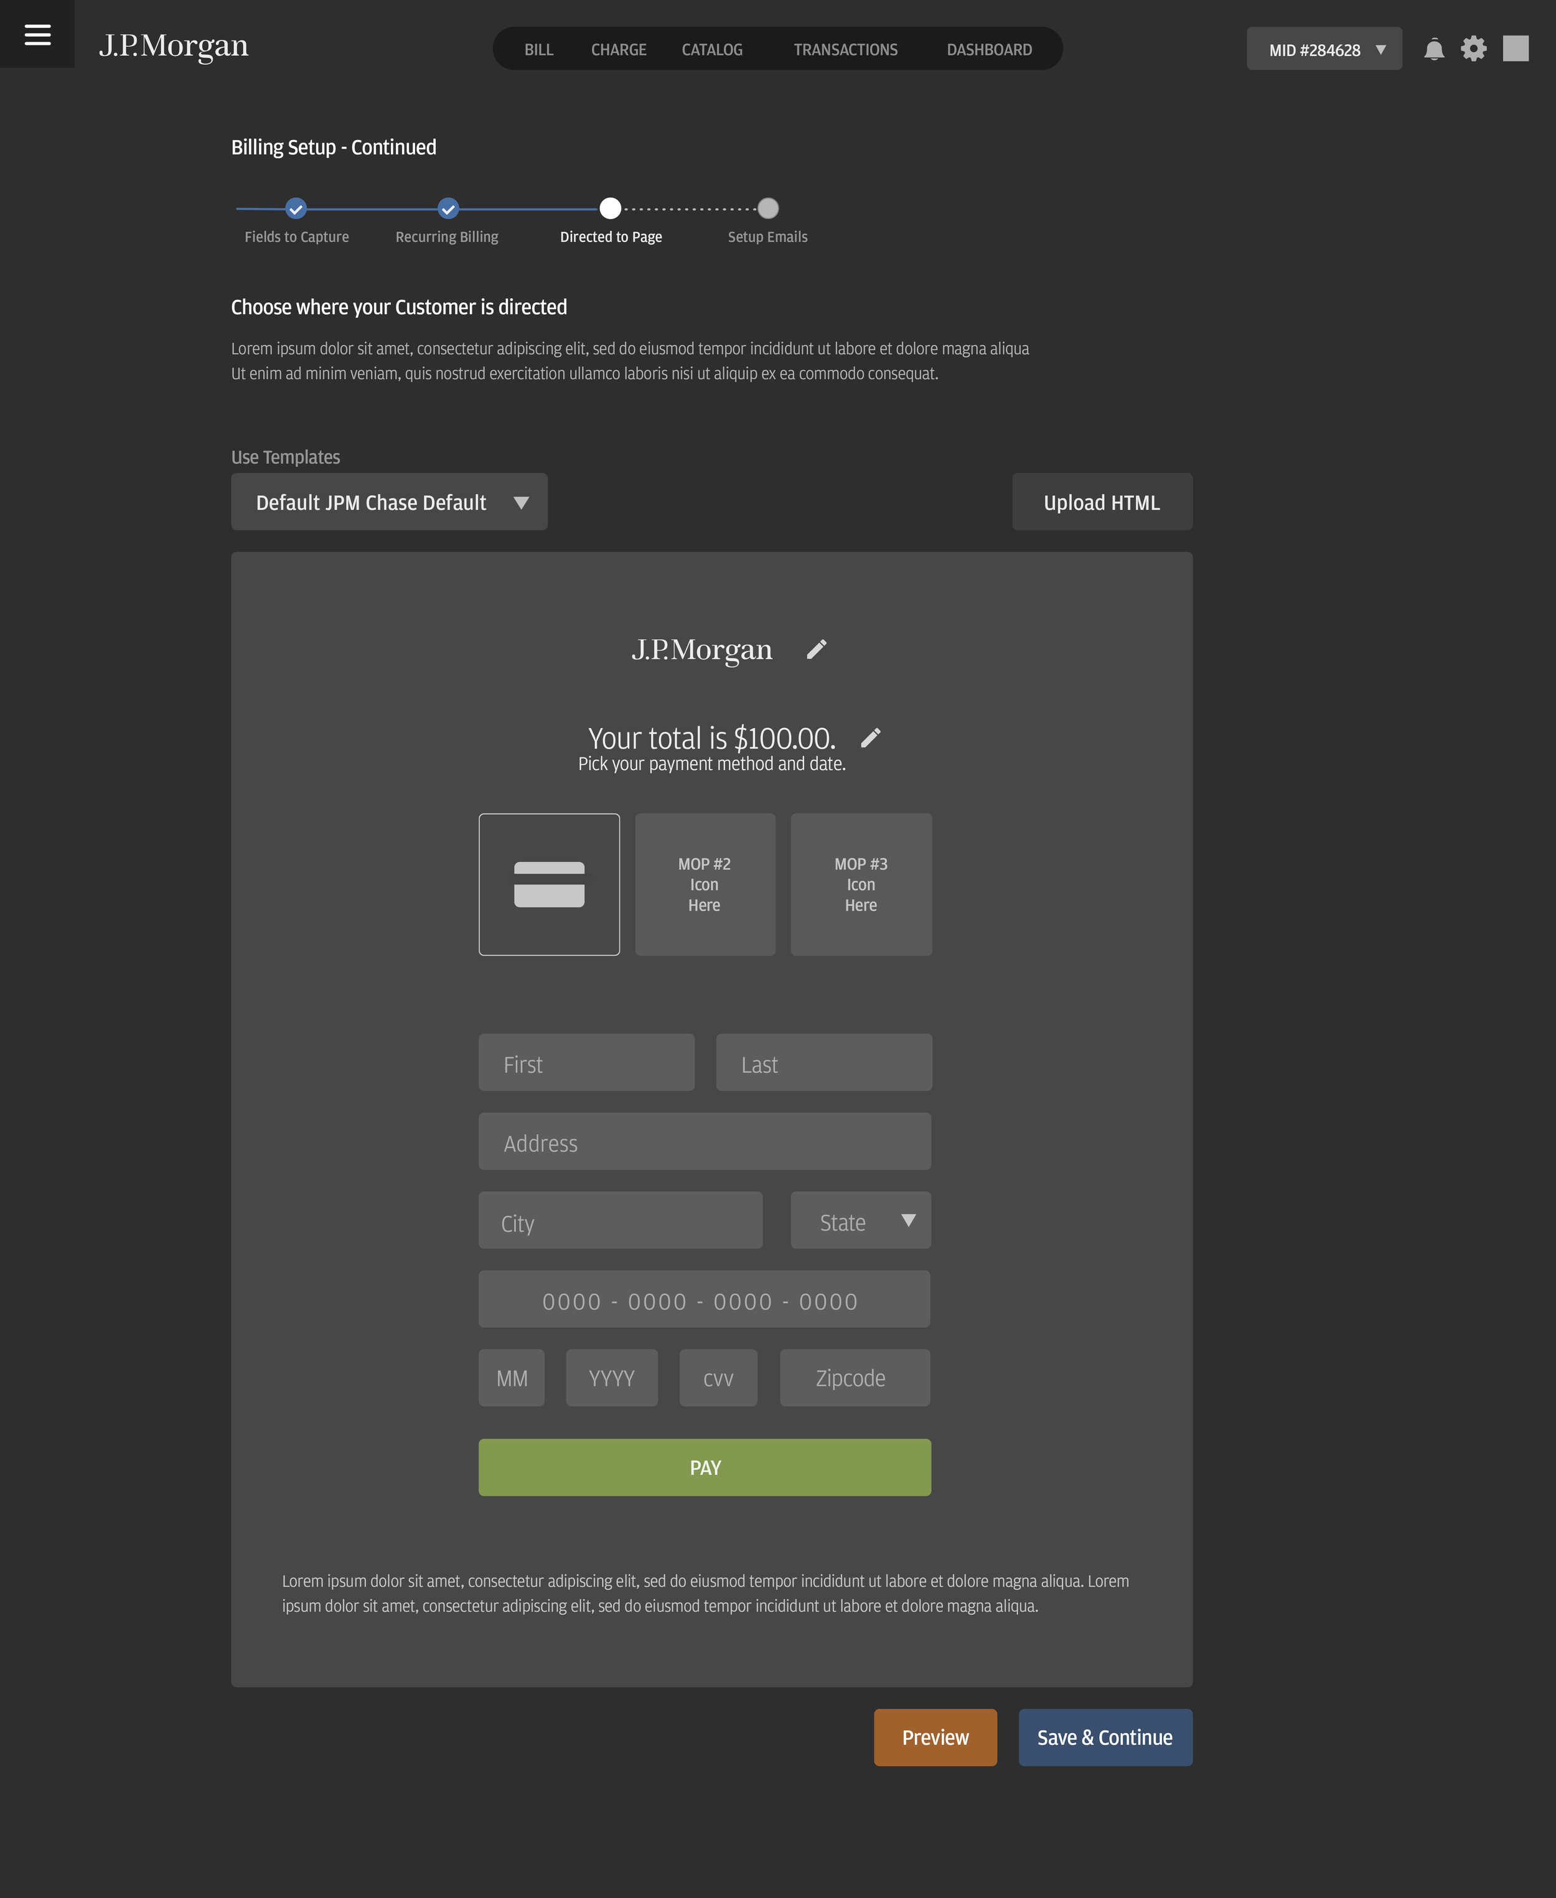This screenshot has width=1556, height=1898.
Task: Click the Upload HTML button
Action: coord(1102,502)
